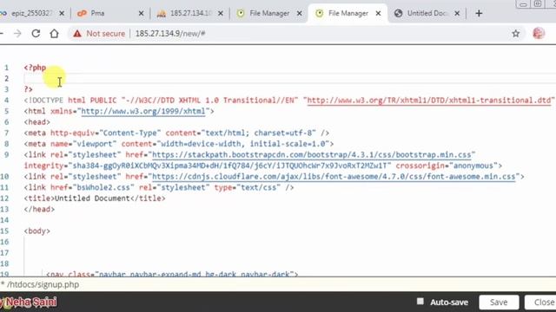The height and width of the screenshot is (312, 556).
Task: Click line number 4 in gutter
Action: click(x=6, y=101)
